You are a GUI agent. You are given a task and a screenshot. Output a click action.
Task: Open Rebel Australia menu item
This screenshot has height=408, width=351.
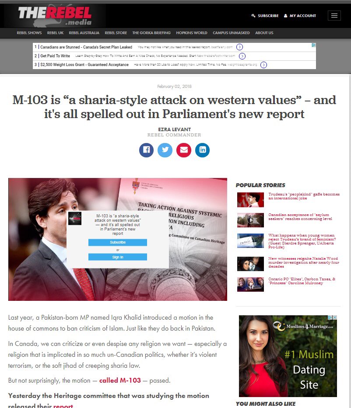(84, 33)
